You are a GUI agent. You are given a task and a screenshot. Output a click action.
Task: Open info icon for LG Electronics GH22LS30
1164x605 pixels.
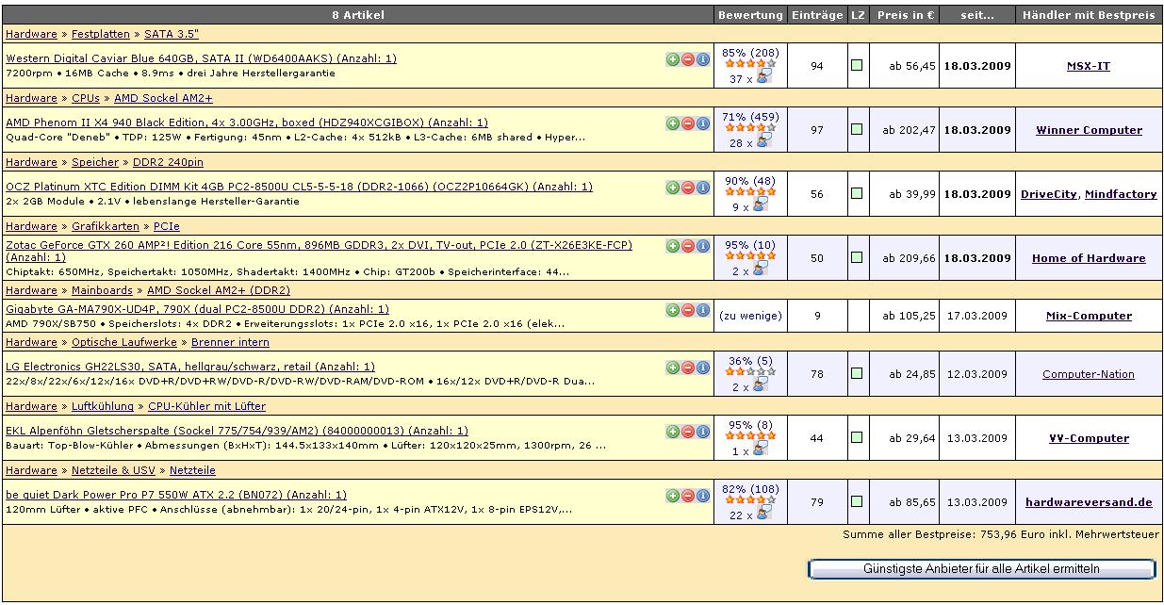pyautogui.click(x=702, y=368)
